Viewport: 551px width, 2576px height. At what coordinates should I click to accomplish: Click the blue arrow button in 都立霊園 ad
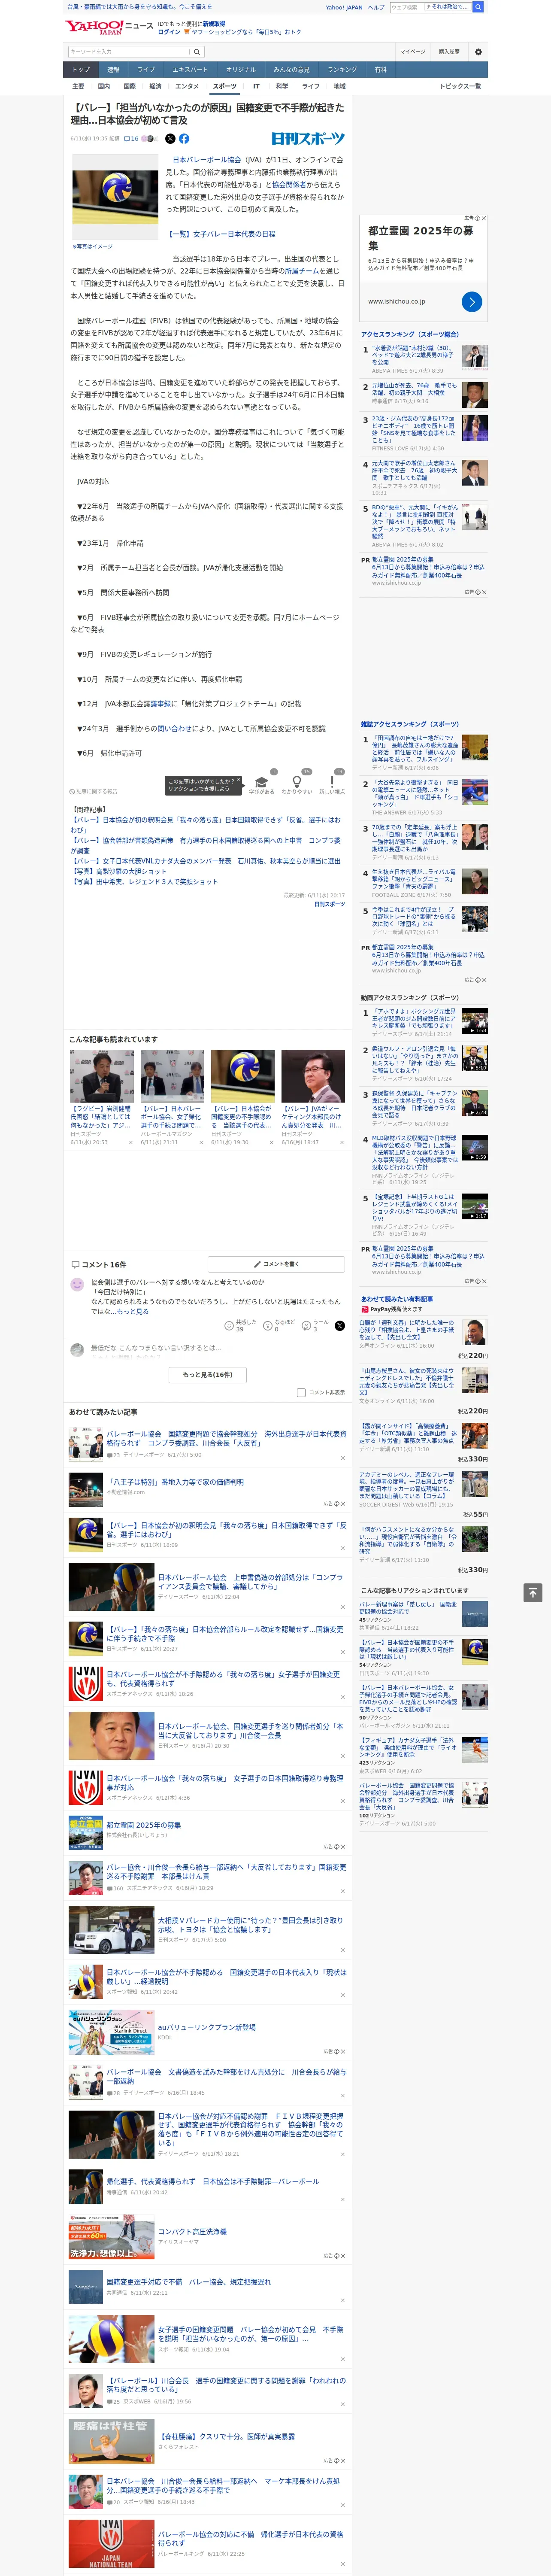[472, 301]
